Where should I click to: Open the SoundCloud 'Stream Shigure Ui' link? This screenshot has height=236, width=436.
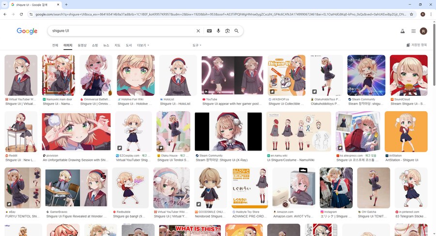coord(408,104)
